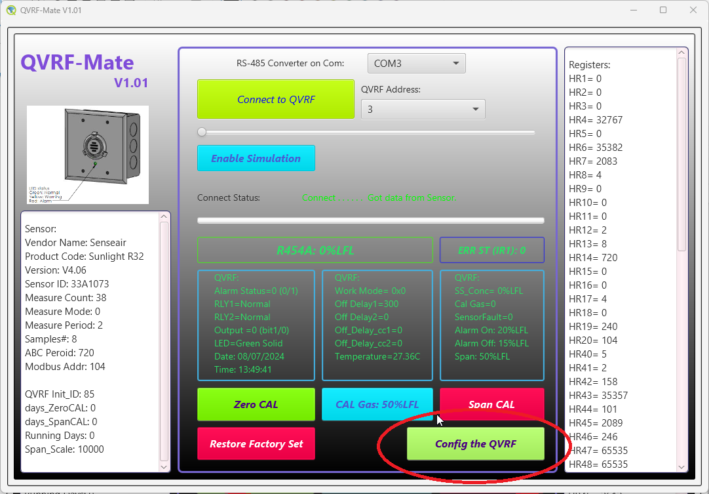This screenshot has width=709, height=494.
Task: Click the Connect to QVRF button
Action: 276,100
